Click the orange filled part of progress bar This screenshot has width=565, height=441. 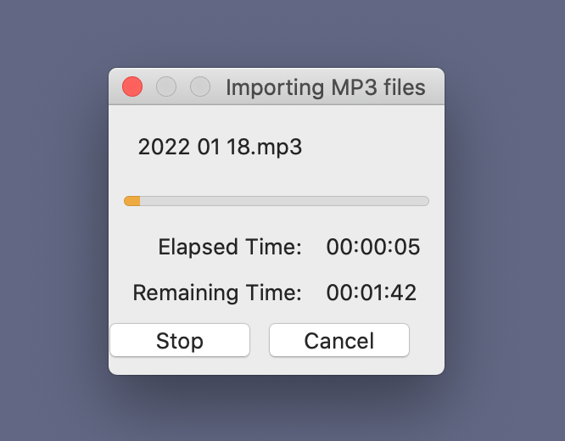(132, 201)
